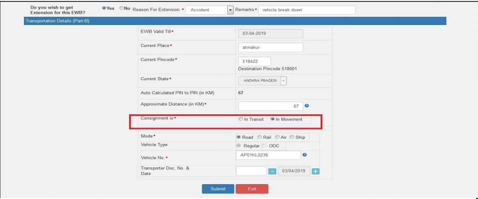Click help icon beside Vehicle No.
The width and height of the screenshot is (478, 199).
pyautogui.click(x=304, y=155)
